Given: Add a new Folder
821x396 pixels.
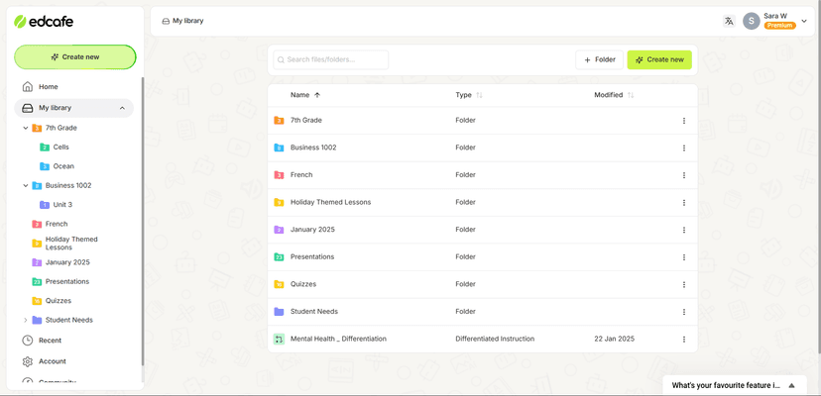Looking at the screenshot, I should coord(600,59).
